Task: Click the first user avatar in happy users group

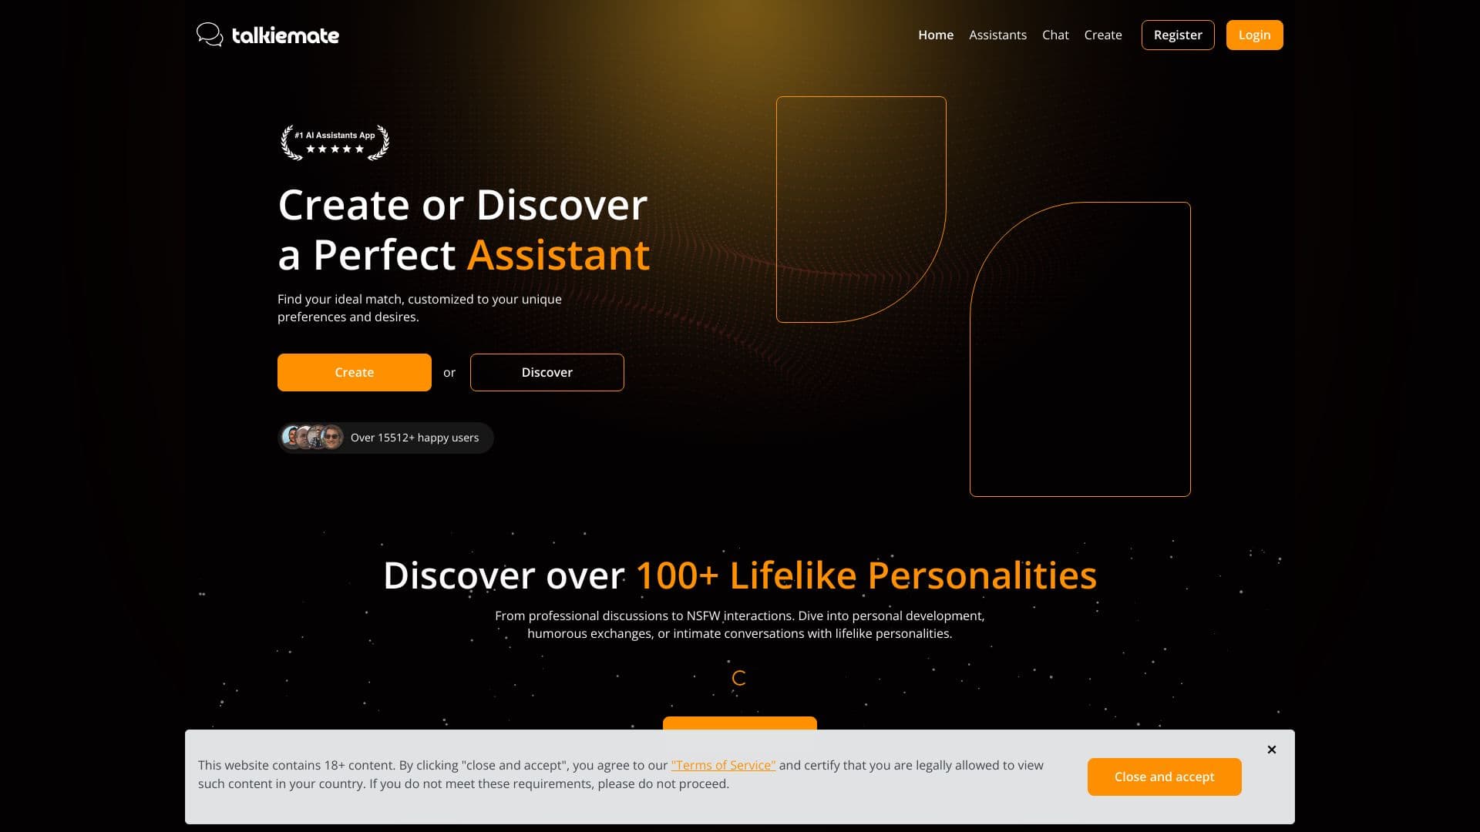Action: [x=291, y=437]
